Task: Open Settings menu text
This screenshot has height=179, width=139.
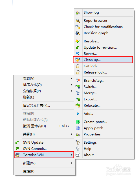Action: click(x=90, y=143)
